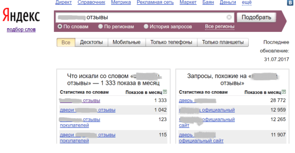Viewport: 295px width, 153px height.
Task: Select the 'По регионам' radio button
Action: click(x=101, y=26)
